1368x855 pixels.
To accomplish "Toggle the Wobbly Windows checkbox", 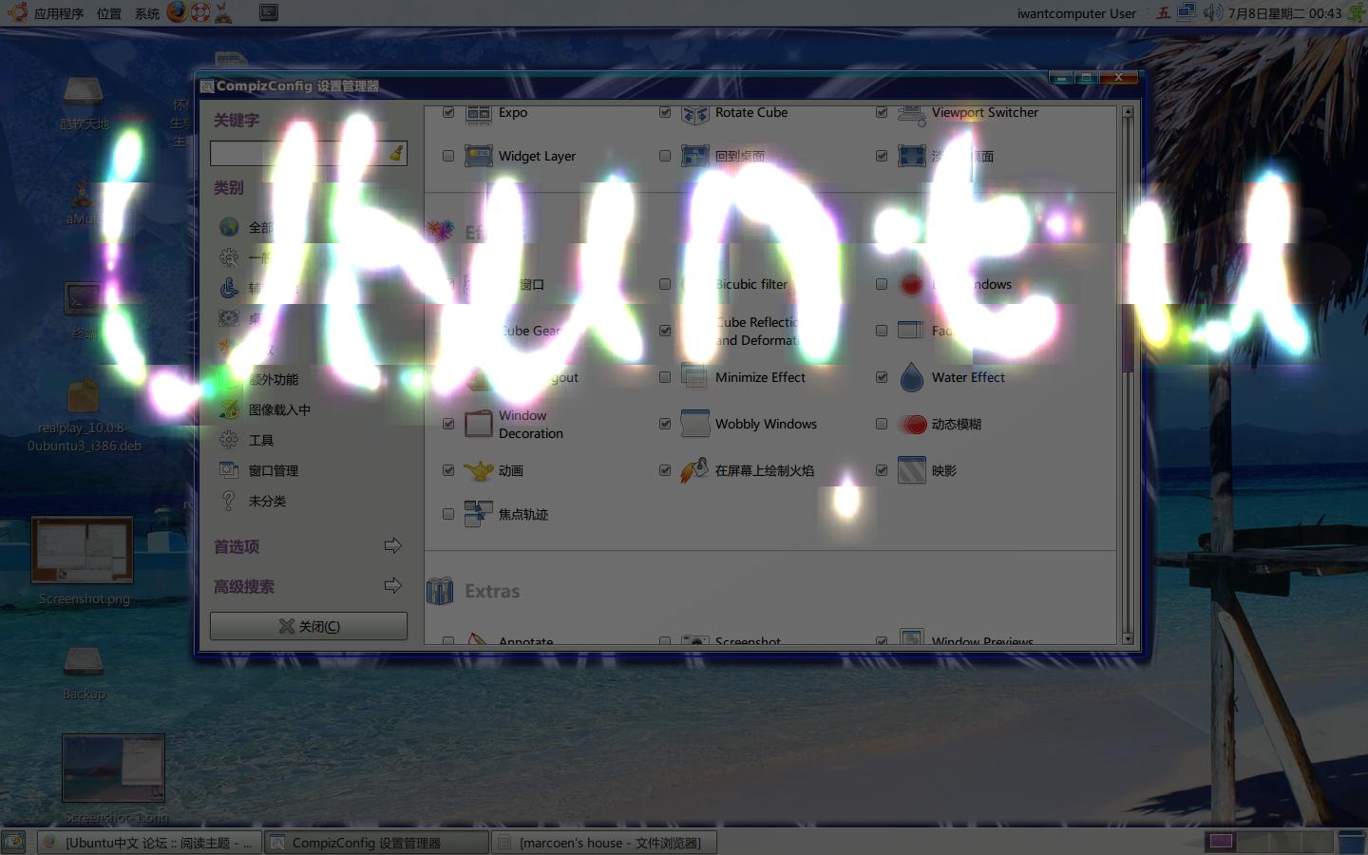I will pyautogui.click(x=665, y=424).
